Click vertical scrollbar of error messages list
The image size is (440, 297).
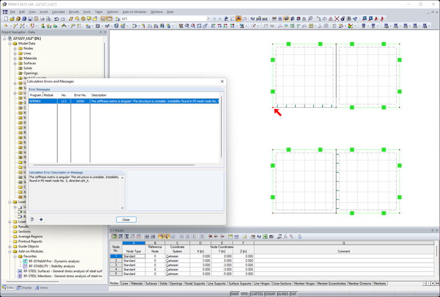(221, 127)
